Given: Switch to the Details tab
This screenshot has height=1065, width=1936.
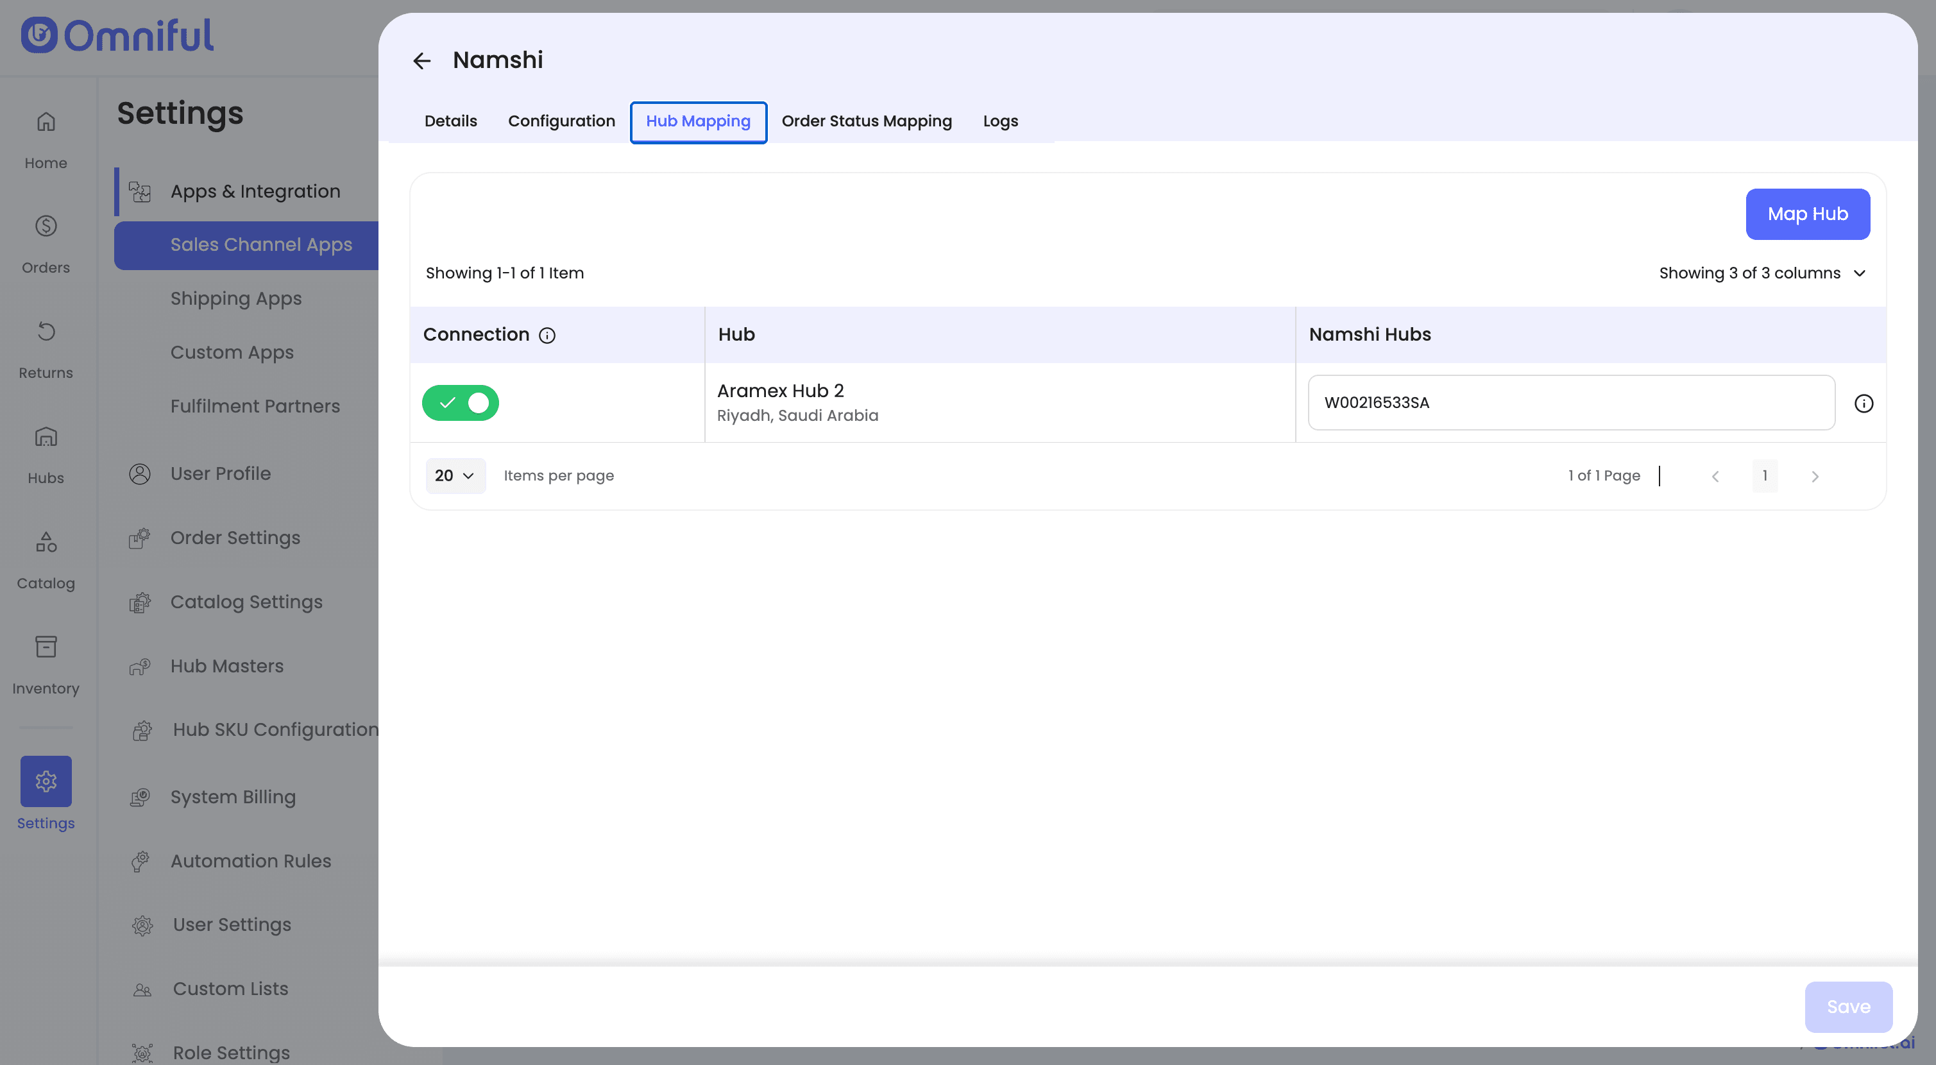Looking at the screenshot, I should tap(451, 121).
